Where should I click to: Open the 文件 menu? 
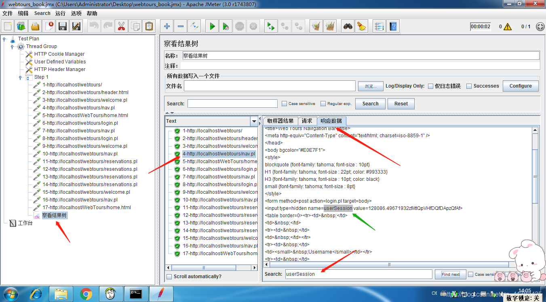[x=7, y=13]
